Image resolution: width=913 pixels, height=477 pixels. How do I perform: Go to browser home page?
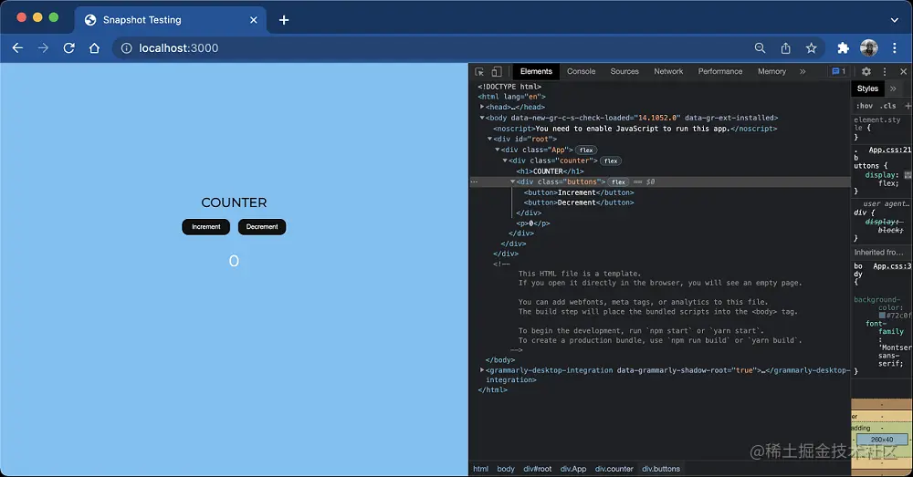click(x=94, y=48)
